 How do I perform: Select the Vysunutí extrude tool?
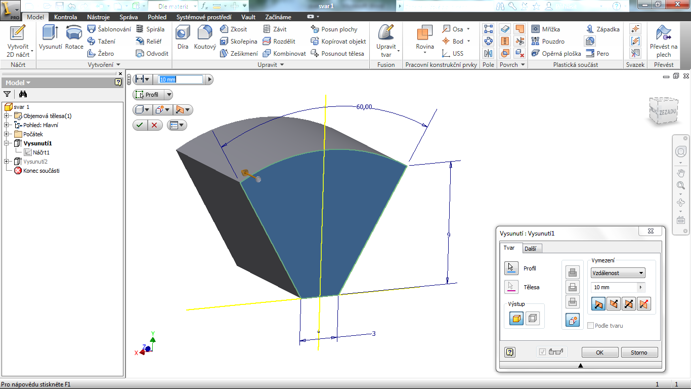pyautogui.click(x=50, y=37)
